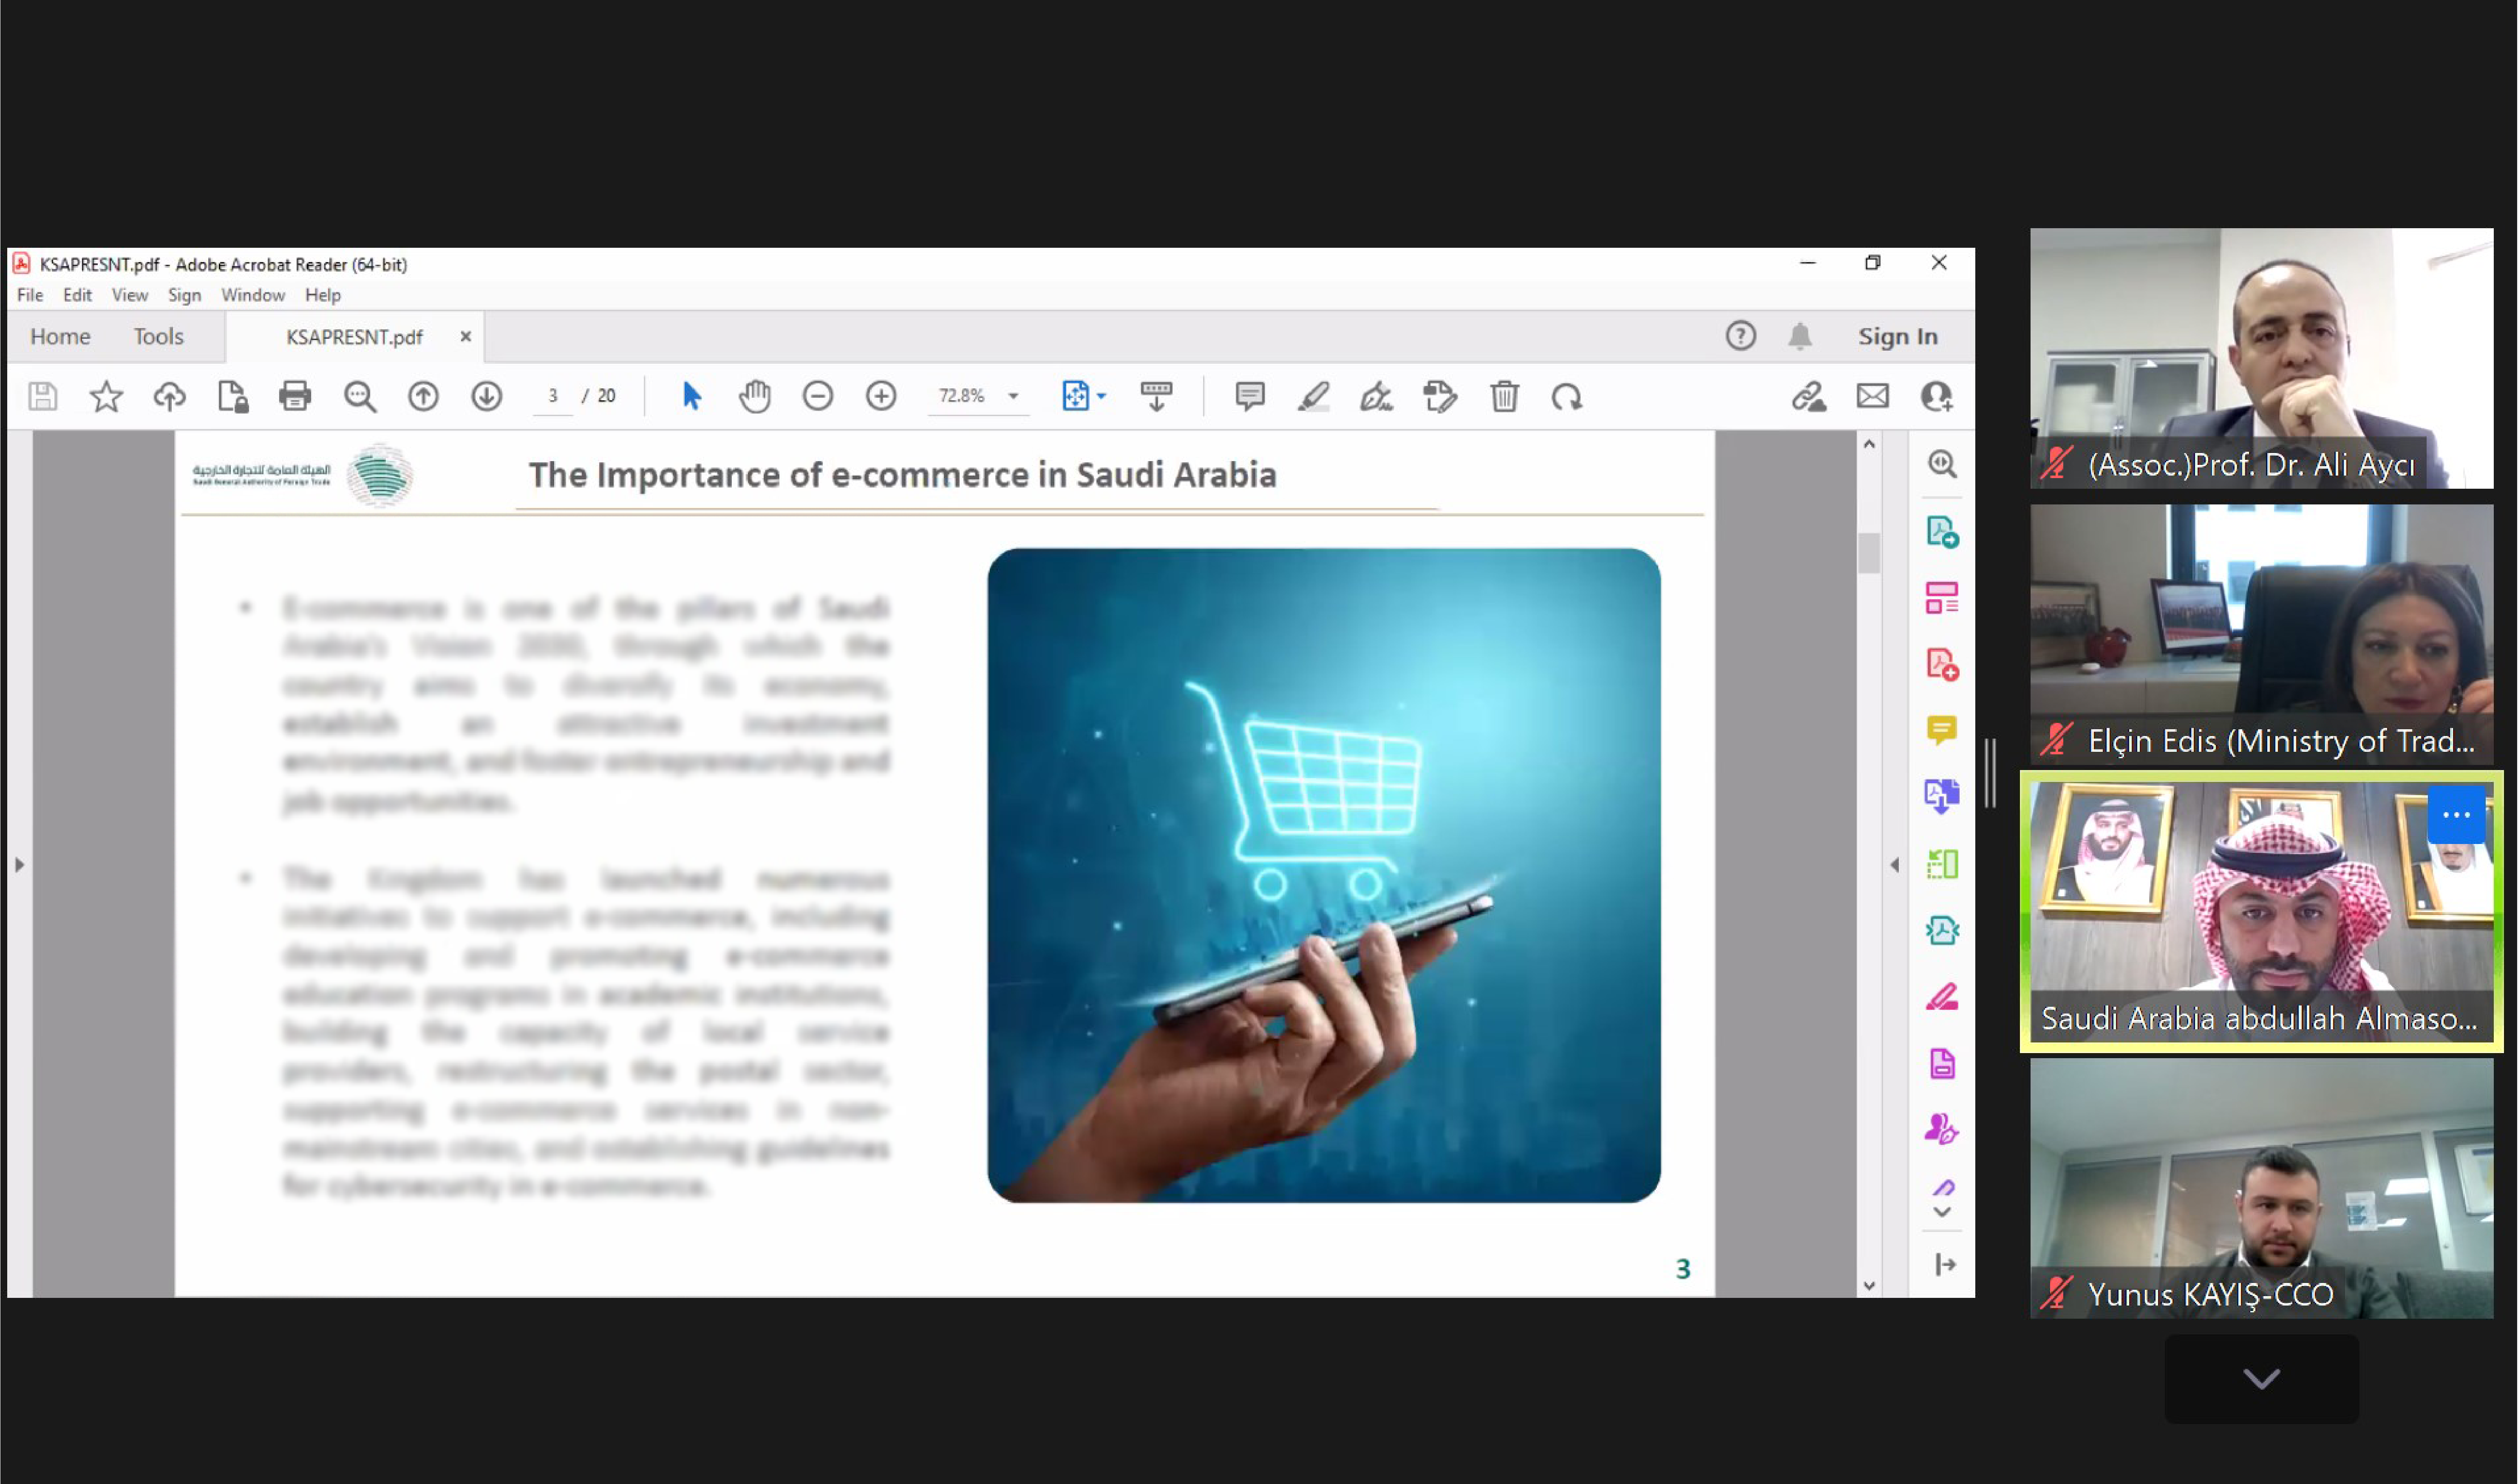Click the collapse tools pane arrow icon
The width and height of the screenshot is (2518, 1484).
tap(1945, 1265)
